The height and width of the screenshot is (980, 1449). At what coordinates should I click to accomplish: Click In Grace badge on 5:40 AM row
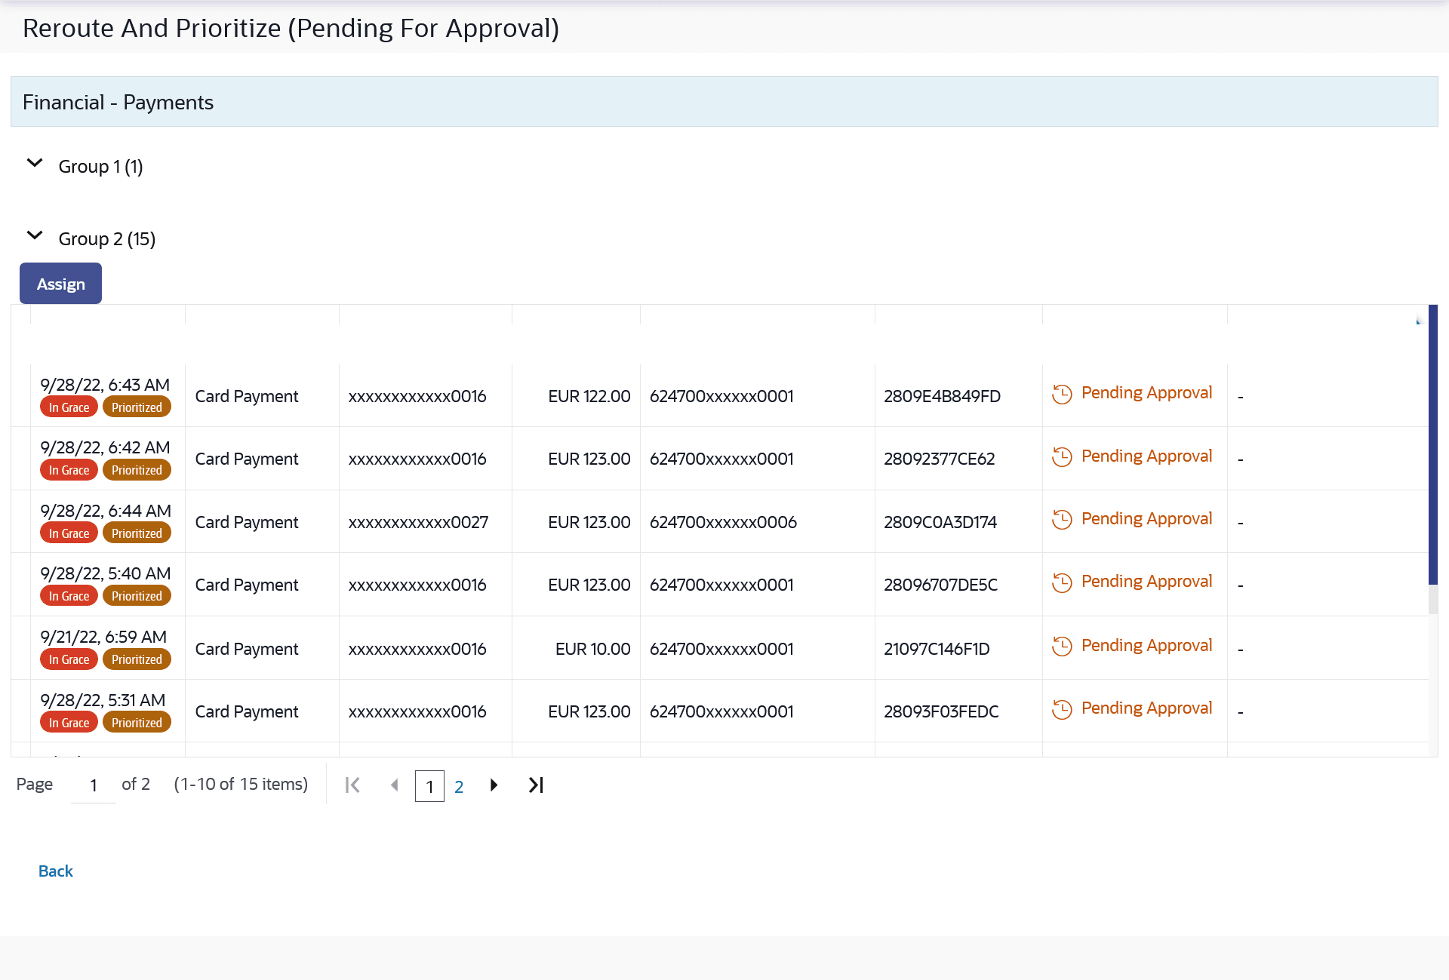point(69,596)
